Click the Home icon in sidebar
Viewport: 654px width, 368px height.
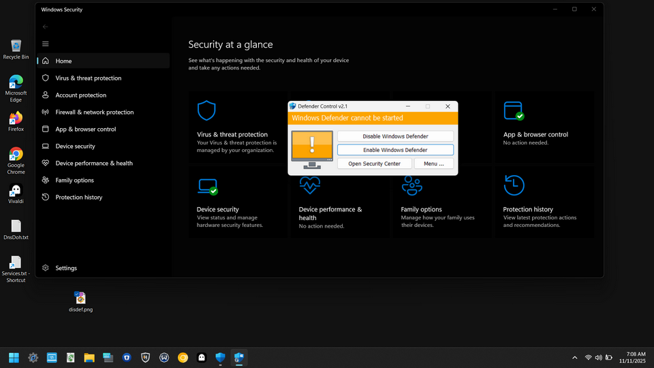pyautogui.click(x=46, y=61)
